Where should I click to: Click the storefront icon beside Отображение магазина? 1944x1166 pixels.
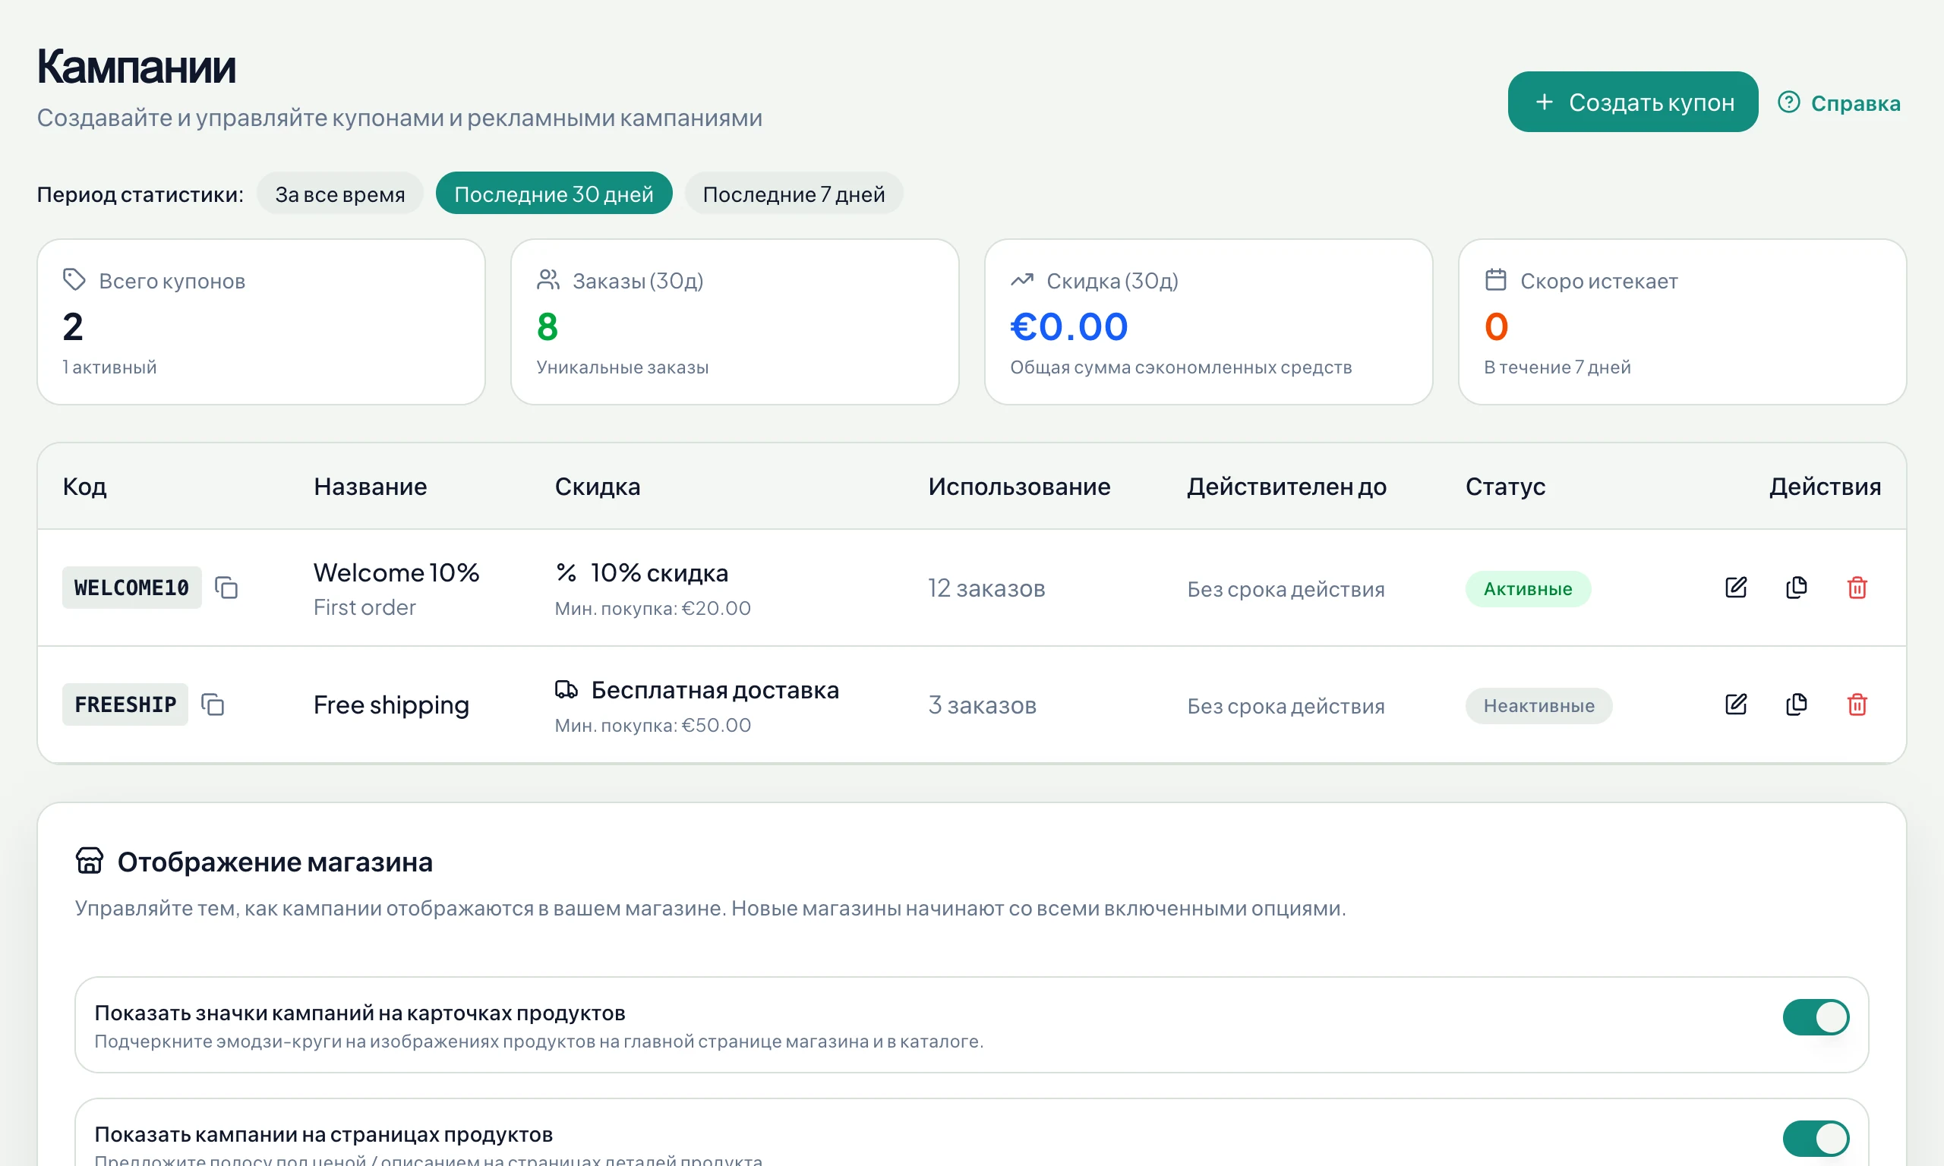(90, 861)
